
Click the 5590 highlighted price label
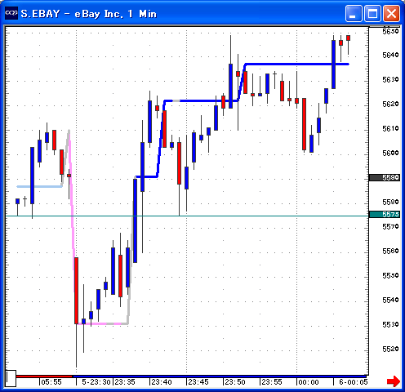[x=385, y=178]
